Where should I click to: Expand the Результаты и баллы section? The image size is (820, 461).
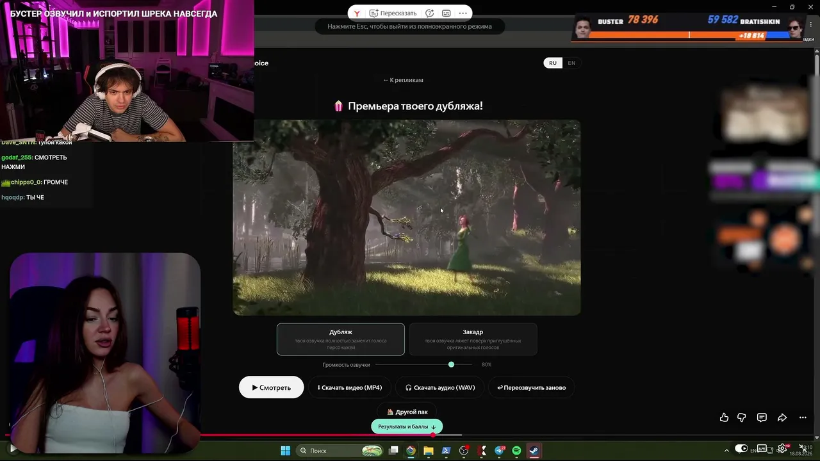407,426
